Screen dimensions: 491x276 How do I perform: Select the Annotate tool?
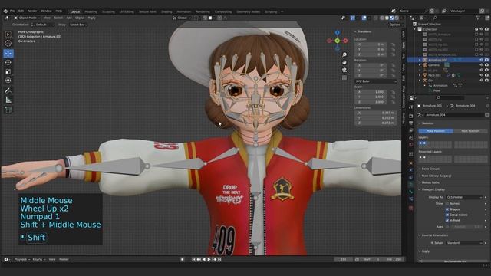8,90
